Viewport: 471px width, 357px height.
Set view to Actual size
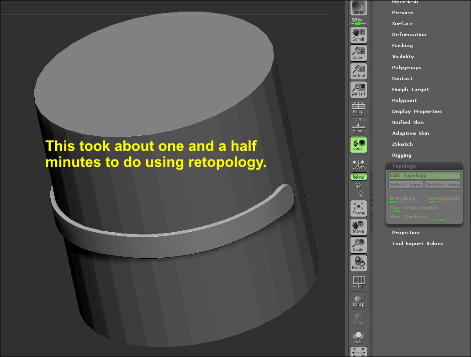point(358,71)
